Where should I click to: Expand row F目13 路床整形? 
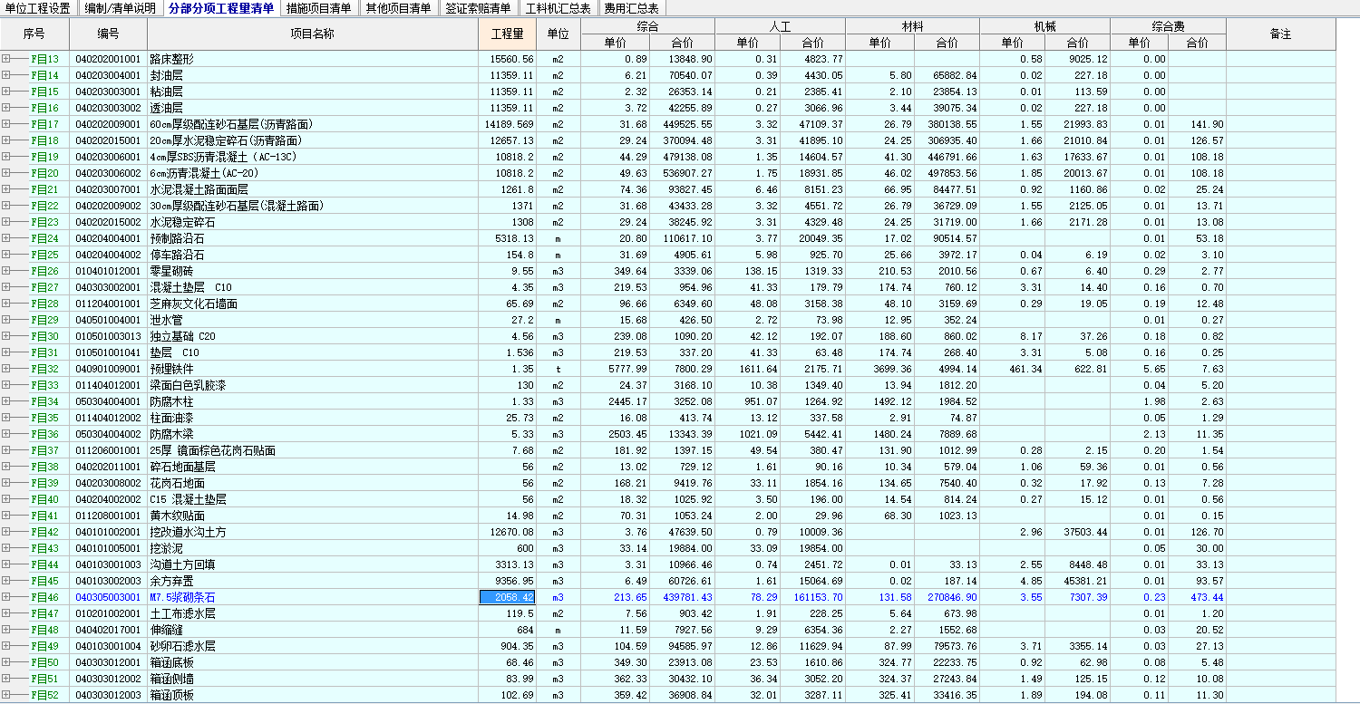(5, 59)
